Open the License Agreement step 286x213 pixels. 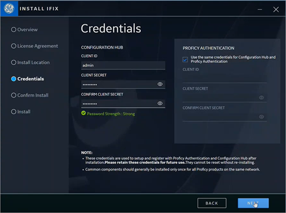(34, 46)
